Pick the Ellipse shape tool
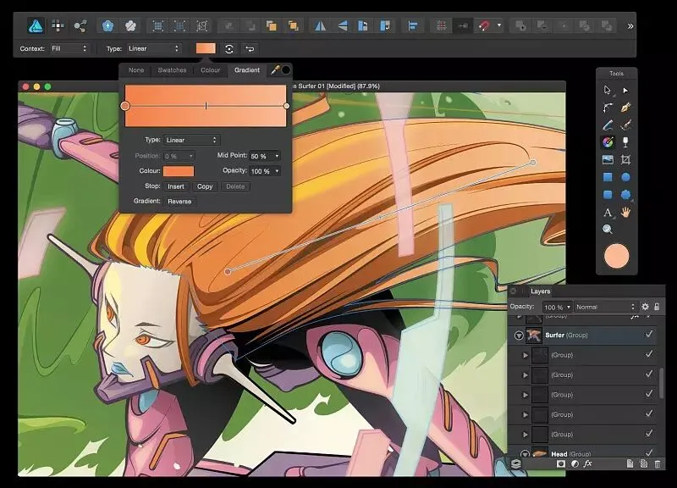 [x=626, y=177]
